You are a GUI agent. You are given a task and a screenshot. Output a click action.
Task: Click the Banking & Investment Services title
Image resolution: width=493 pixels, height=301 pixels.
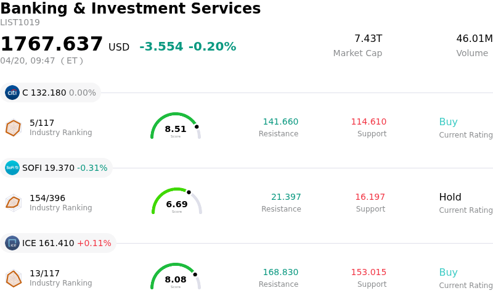pos(131,9)
